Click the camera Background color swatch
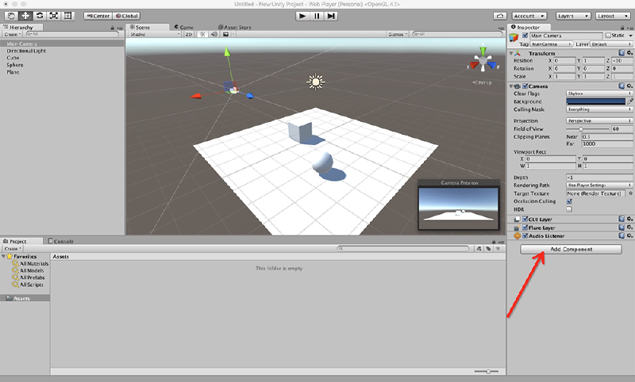This screenshot has width=635, height=382. pos(595,101)
